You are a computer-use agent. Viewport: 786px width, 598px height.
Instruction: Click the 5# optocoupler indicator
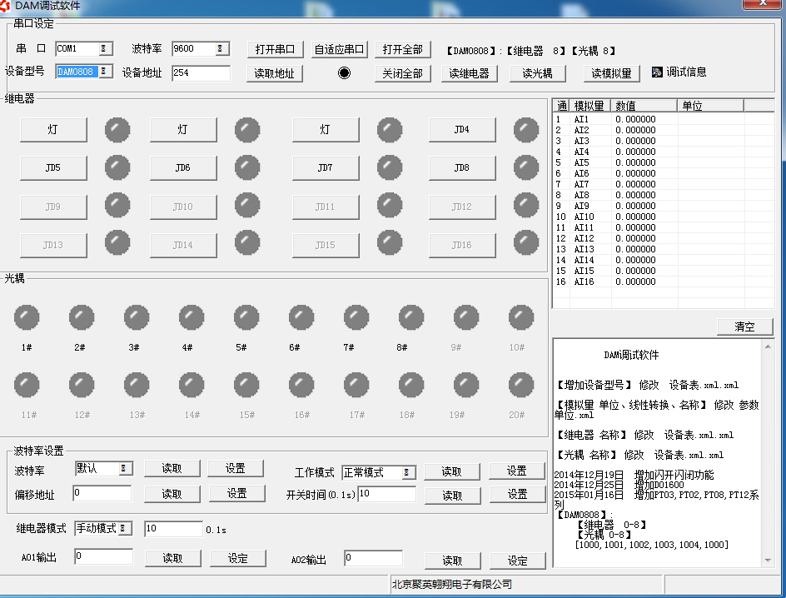[246, 317]
